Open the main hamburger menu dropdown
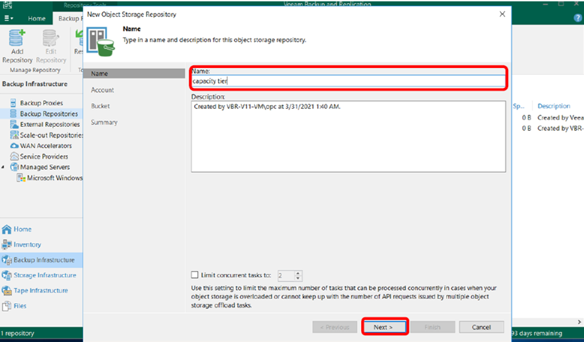The image size is (584, 342). pos(8,18)
